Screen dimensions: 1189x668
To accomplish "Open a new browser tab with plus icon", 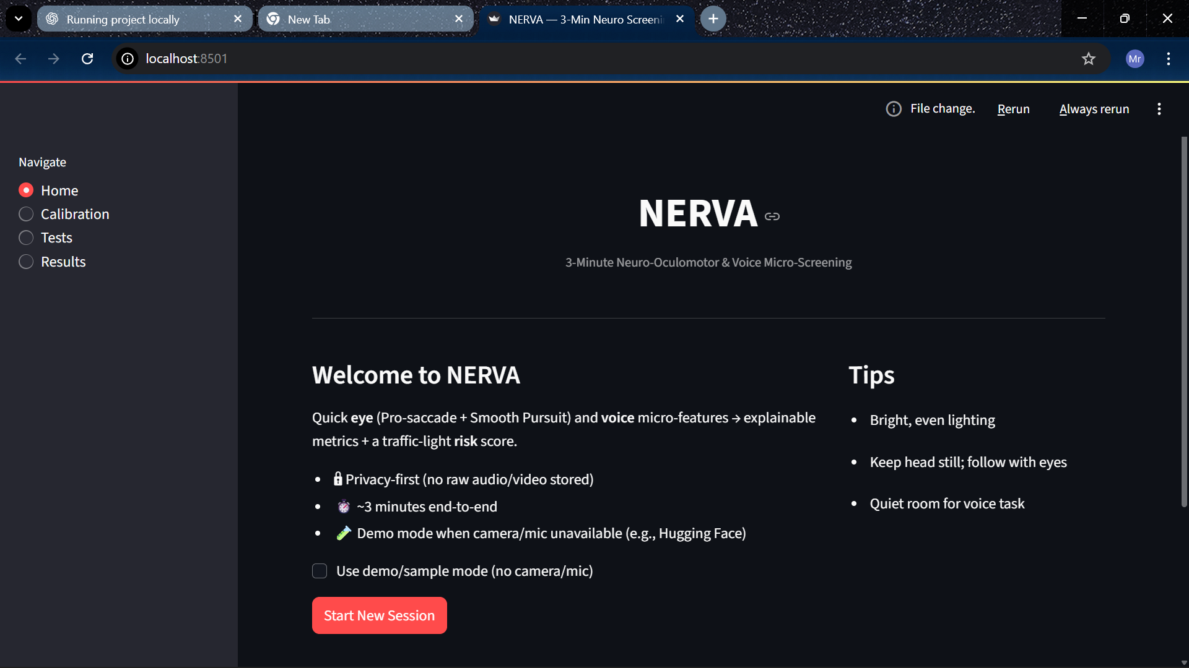I will click(x=713, y=19).
